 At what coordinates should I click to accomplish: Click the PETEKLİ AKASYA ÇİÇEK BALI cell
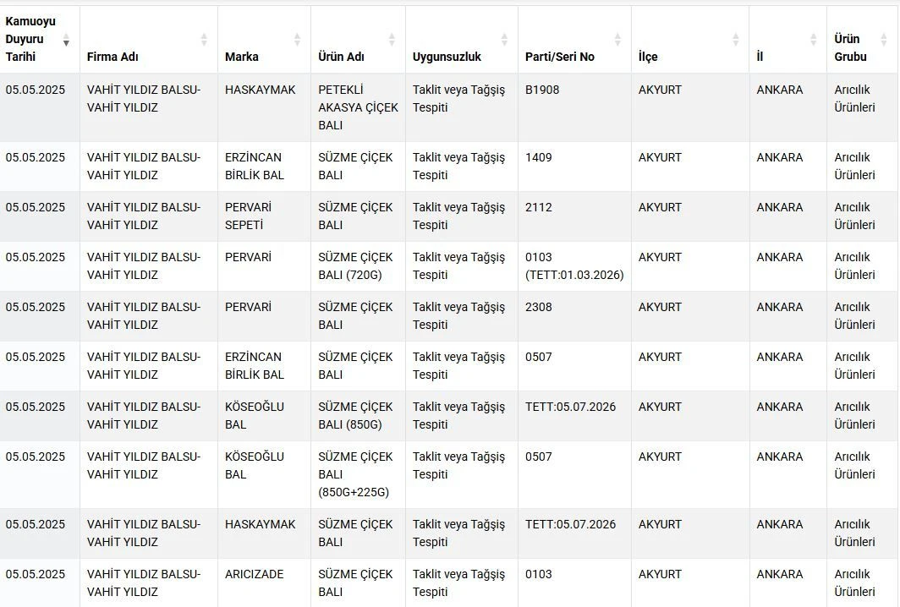[x=358, y=107]
